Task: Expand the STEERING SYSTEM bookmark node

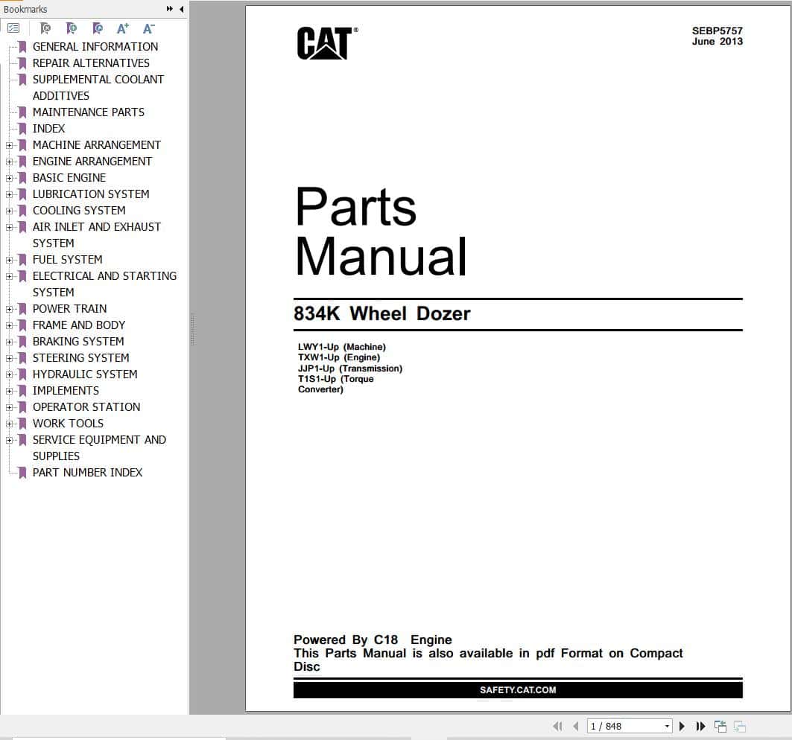Action: (9, 358)
